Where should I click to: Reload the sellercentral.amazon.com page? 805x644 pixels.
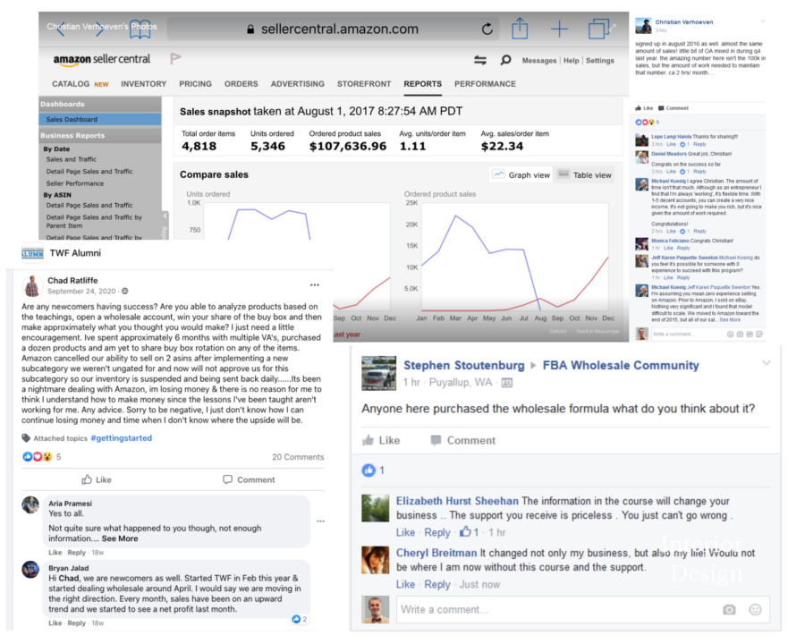coord(487,30)
